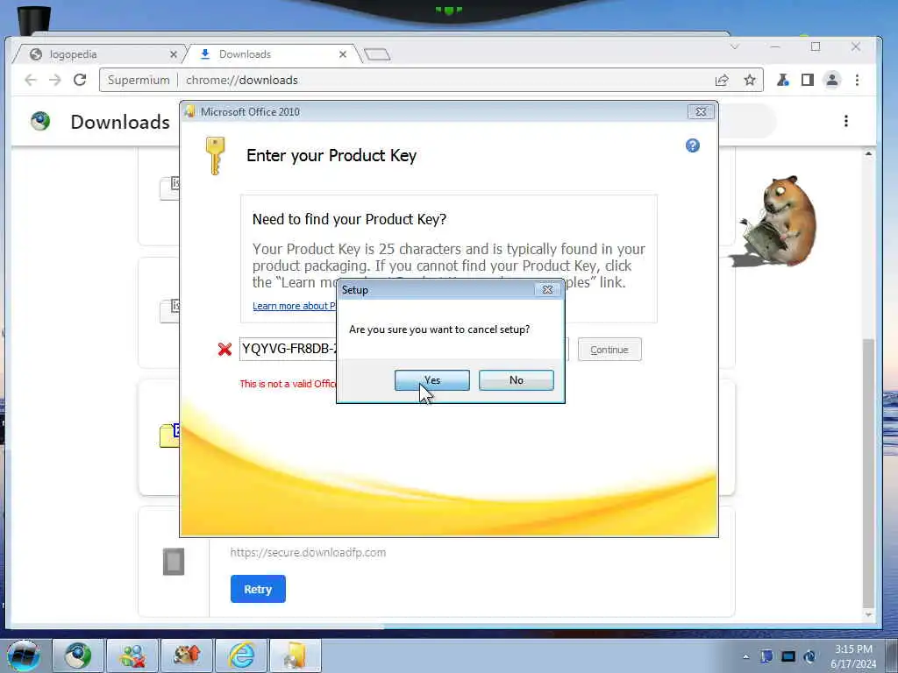This screenshot has width=898, height=673.
Task: Choose No in the Setup dialog
Action: (x=516, y=380)
